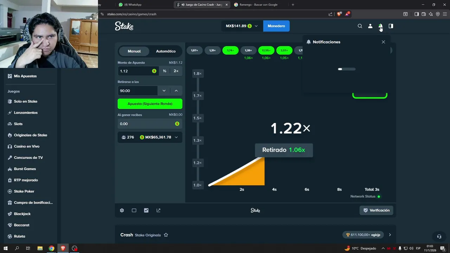Open the search magnifier in Stake header
Image resolution: width=450 pixels, height=253 pixels.
click(360, 26)
